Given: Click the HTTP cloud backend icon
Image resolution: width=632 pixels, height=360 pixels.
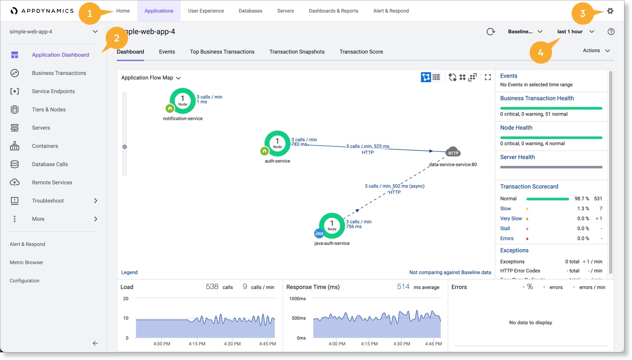Looking at the screenshot, I should tap(453, 152).
